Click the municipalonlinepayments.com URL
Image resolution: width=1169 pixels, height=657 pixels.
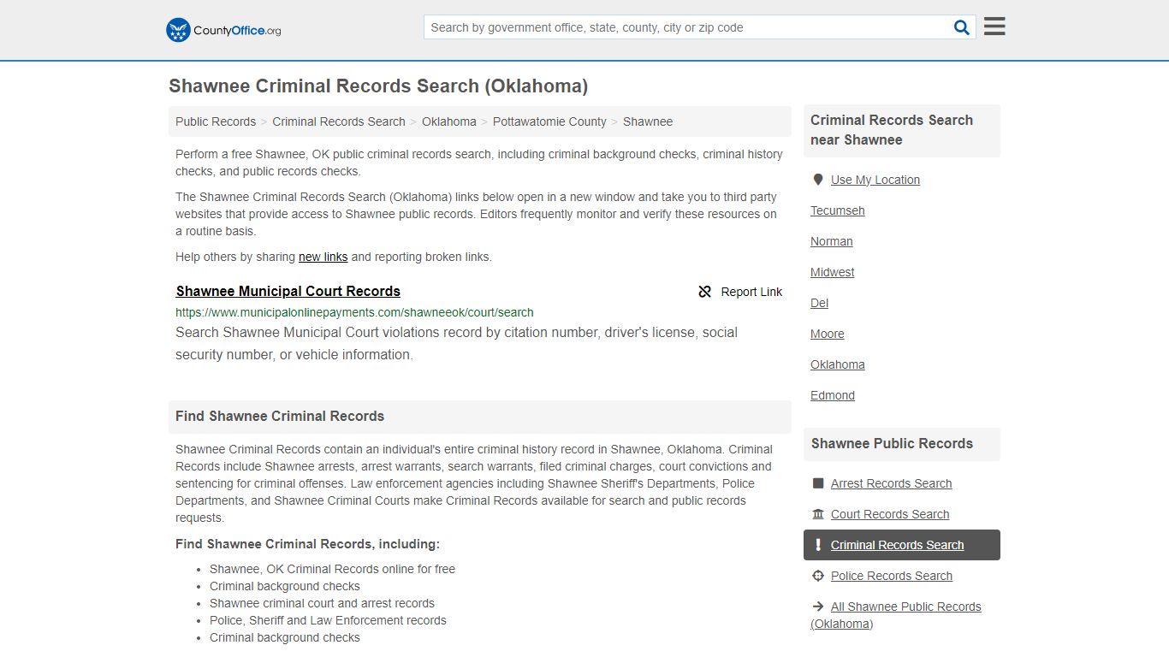(354, 312)
